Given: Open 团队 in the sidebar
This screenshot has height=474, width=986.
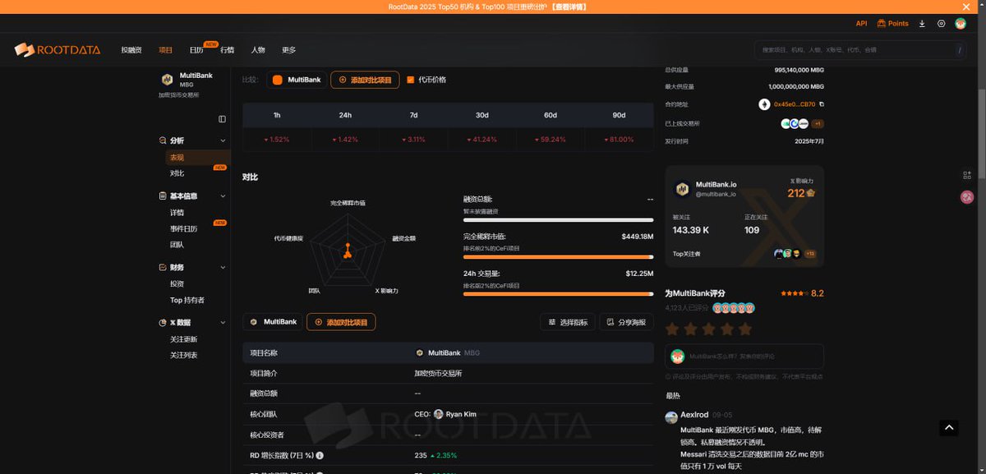Looking at the screenshot, I should pos(177,245).
